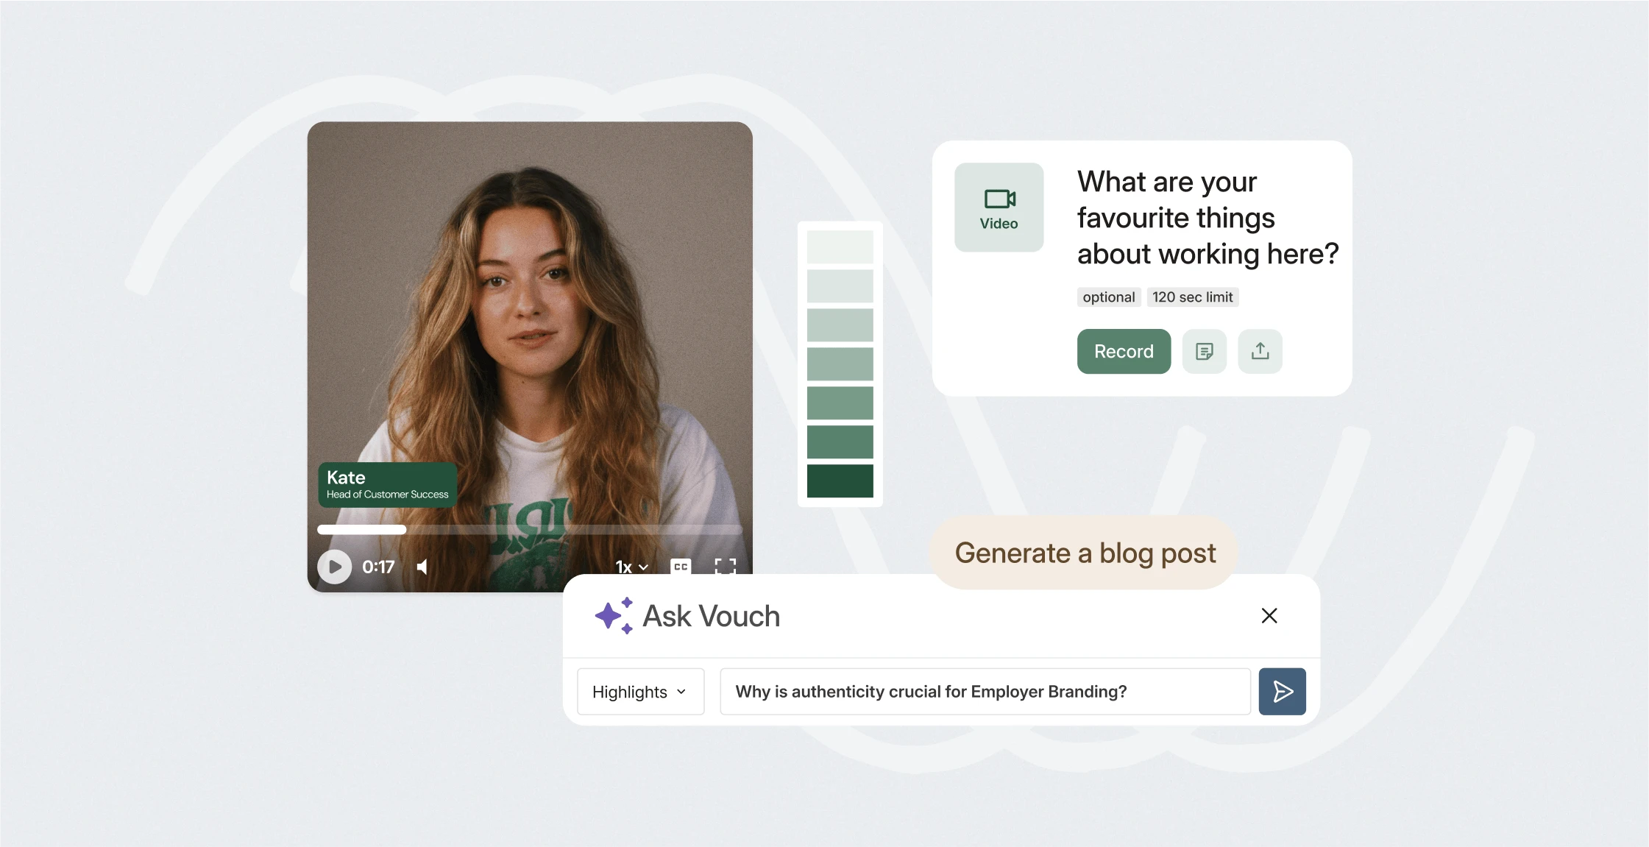Click the video progress bar
The height and width of the screenshot is (847, 1649).
click(529, 529)
